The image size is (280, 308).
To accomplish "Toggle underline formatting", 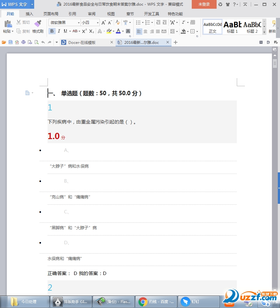I will tap(65, 31).
